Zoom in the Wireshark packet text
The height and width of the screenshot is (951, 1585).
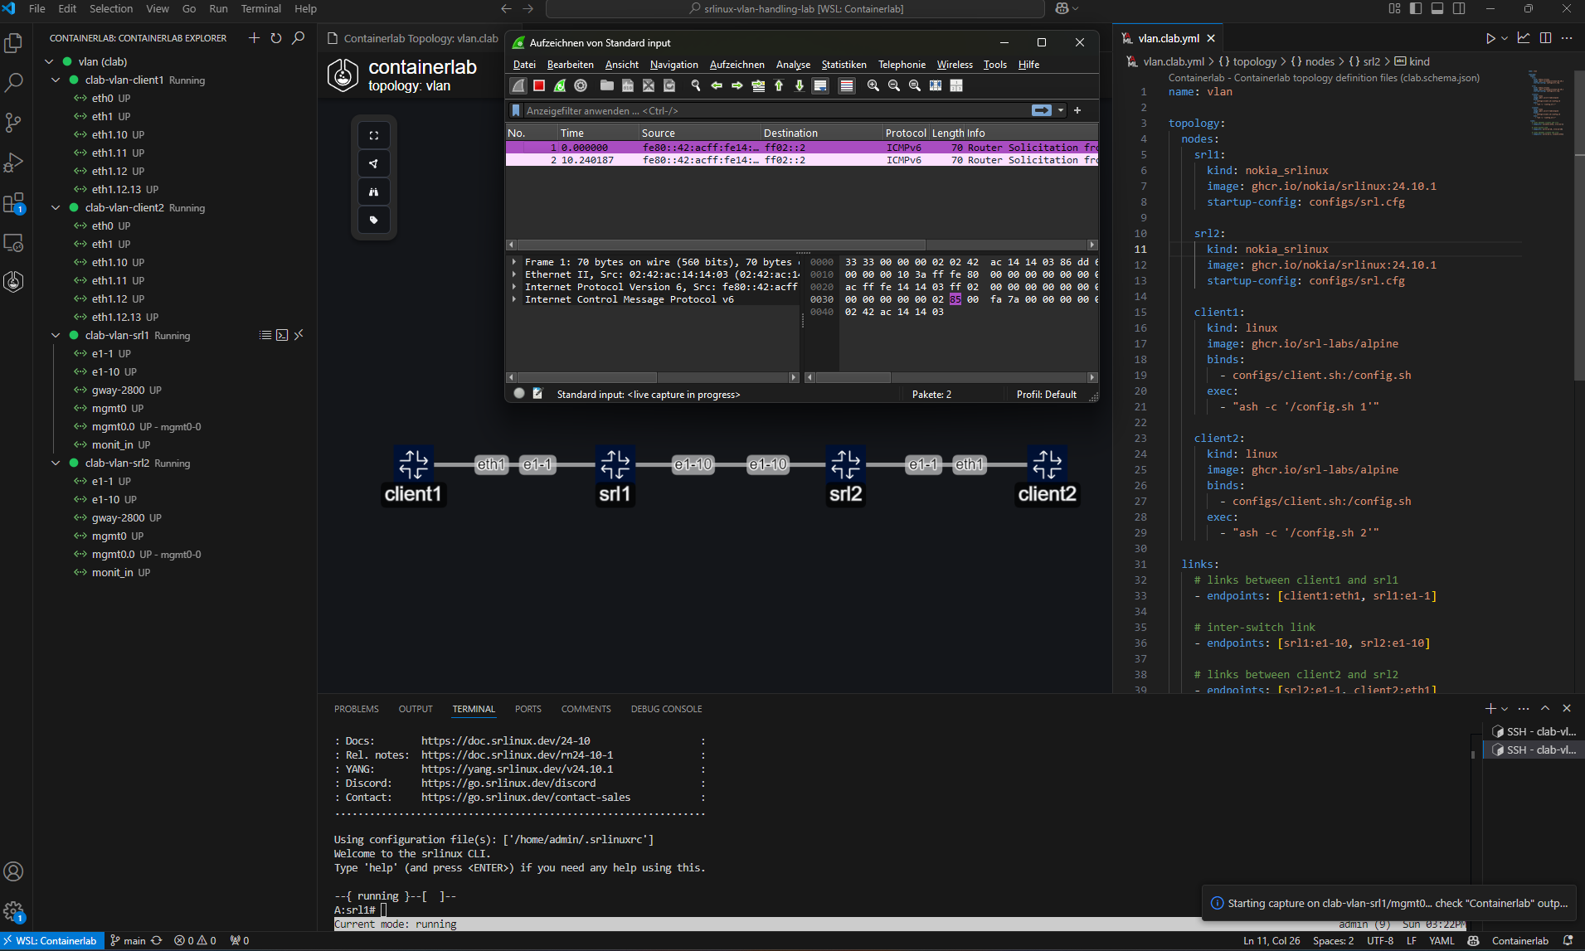point(873,85)
